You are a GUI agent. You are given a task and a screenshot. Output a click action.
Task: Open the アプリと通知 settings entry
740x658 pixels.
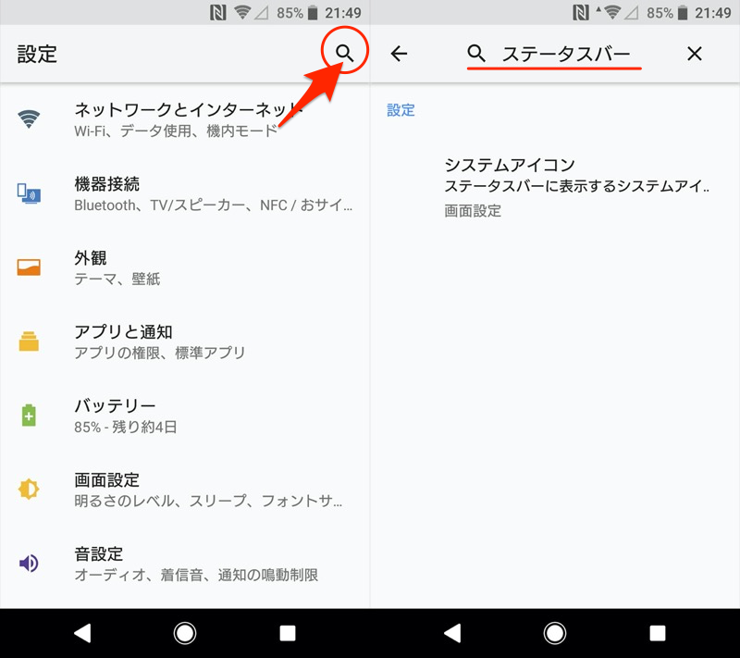185,341
